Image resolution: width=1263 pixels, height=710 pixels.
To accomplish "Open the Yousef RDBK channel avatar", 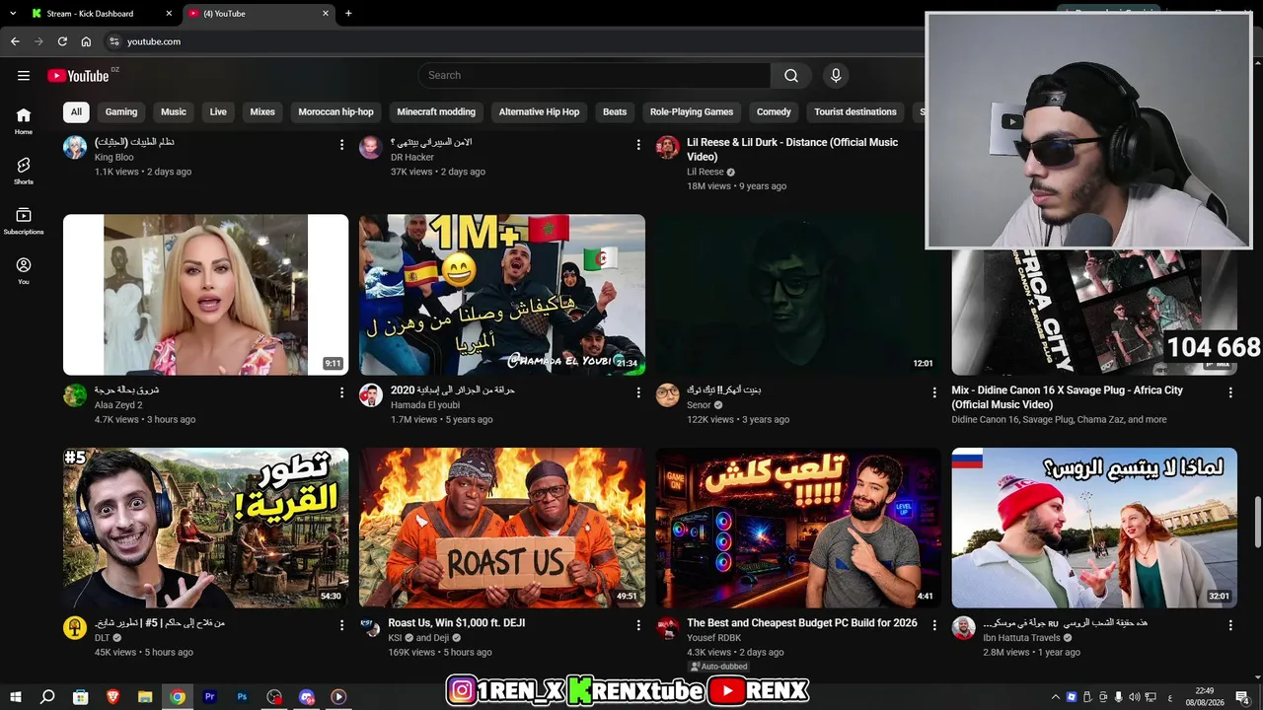I will [x=668, y=628].
